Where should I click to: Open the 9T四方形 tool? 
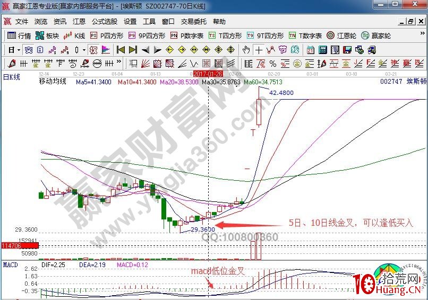tap(266, 36)
